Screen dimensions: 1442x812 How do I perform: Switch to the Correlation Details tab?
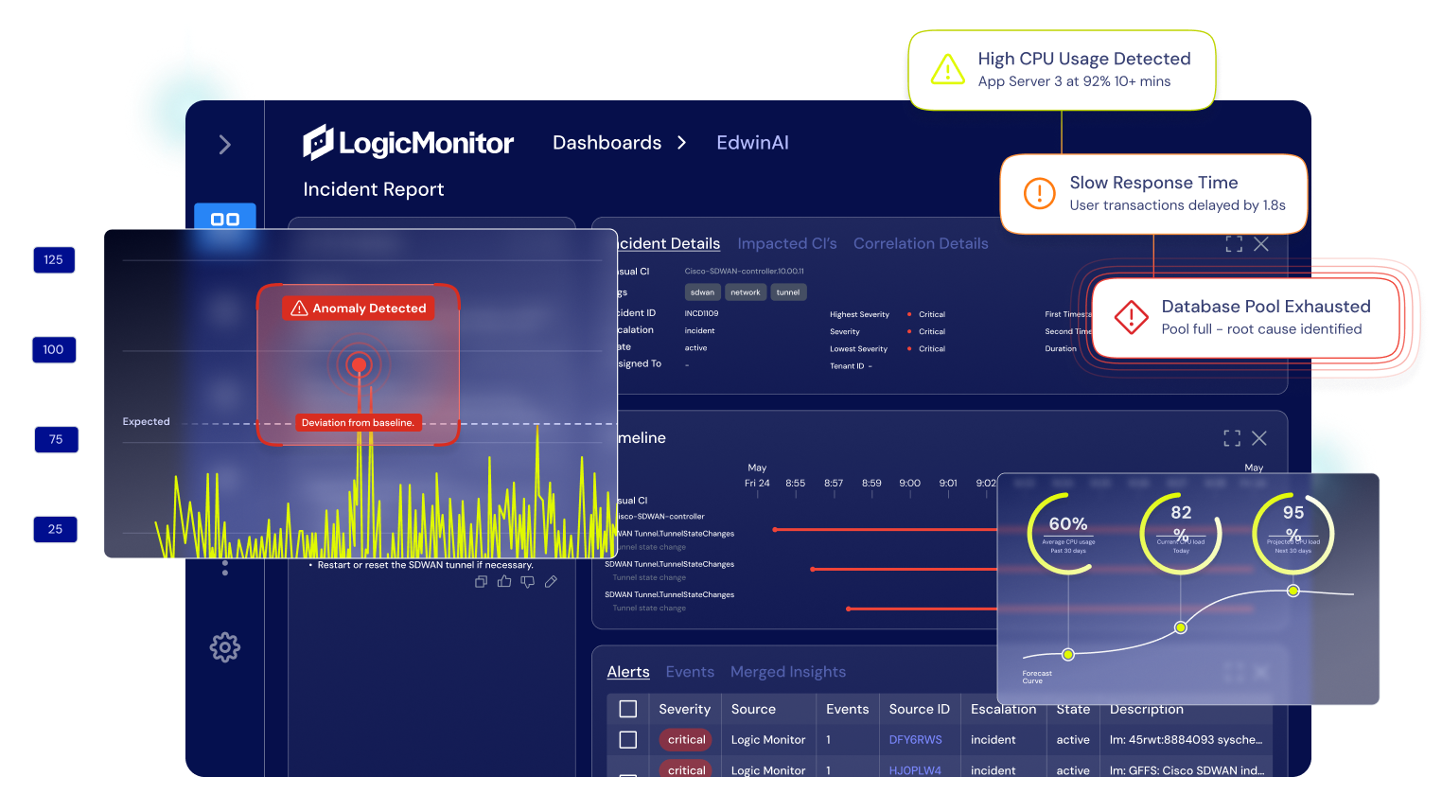[x=920, y=243]
